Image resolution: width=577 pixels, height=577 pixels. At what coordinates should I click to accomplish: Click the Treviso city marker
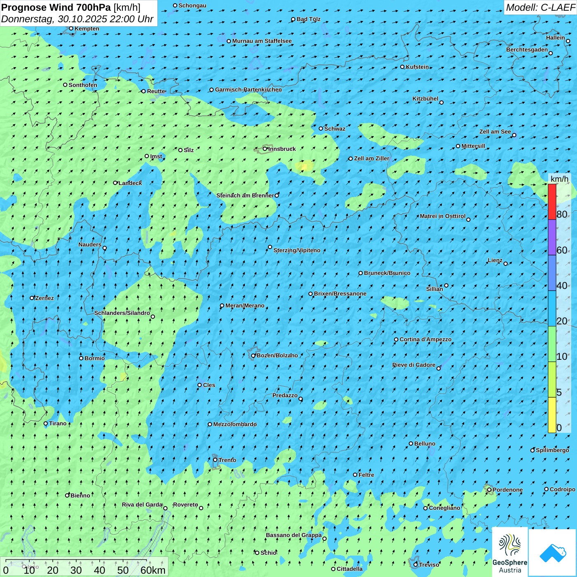(415, 565)
